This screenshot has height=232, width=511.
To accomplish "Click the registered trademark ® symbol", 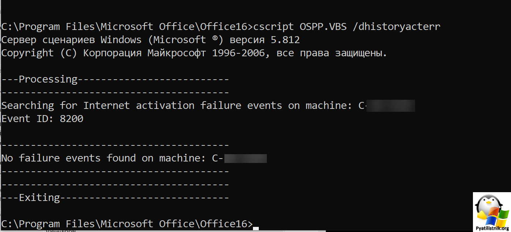I will pos(215,39).
